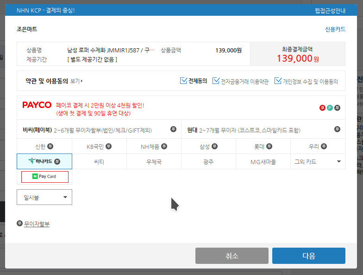Select 우체국 card option
363x275 pixels.
(154, 161)
